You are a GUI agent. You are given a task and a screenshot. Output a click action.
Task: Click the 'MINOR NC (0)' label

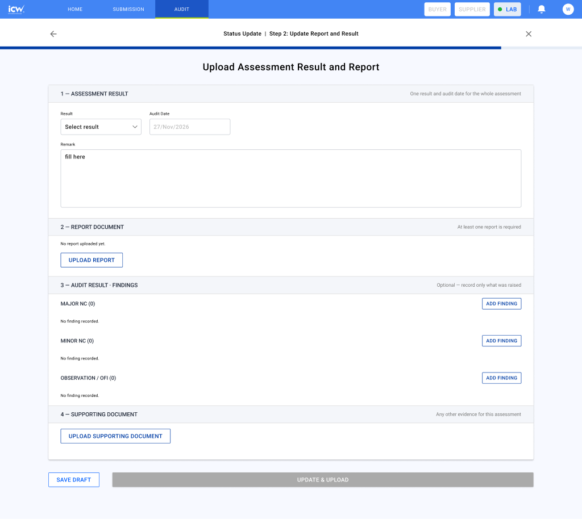(x=77, y=341)
